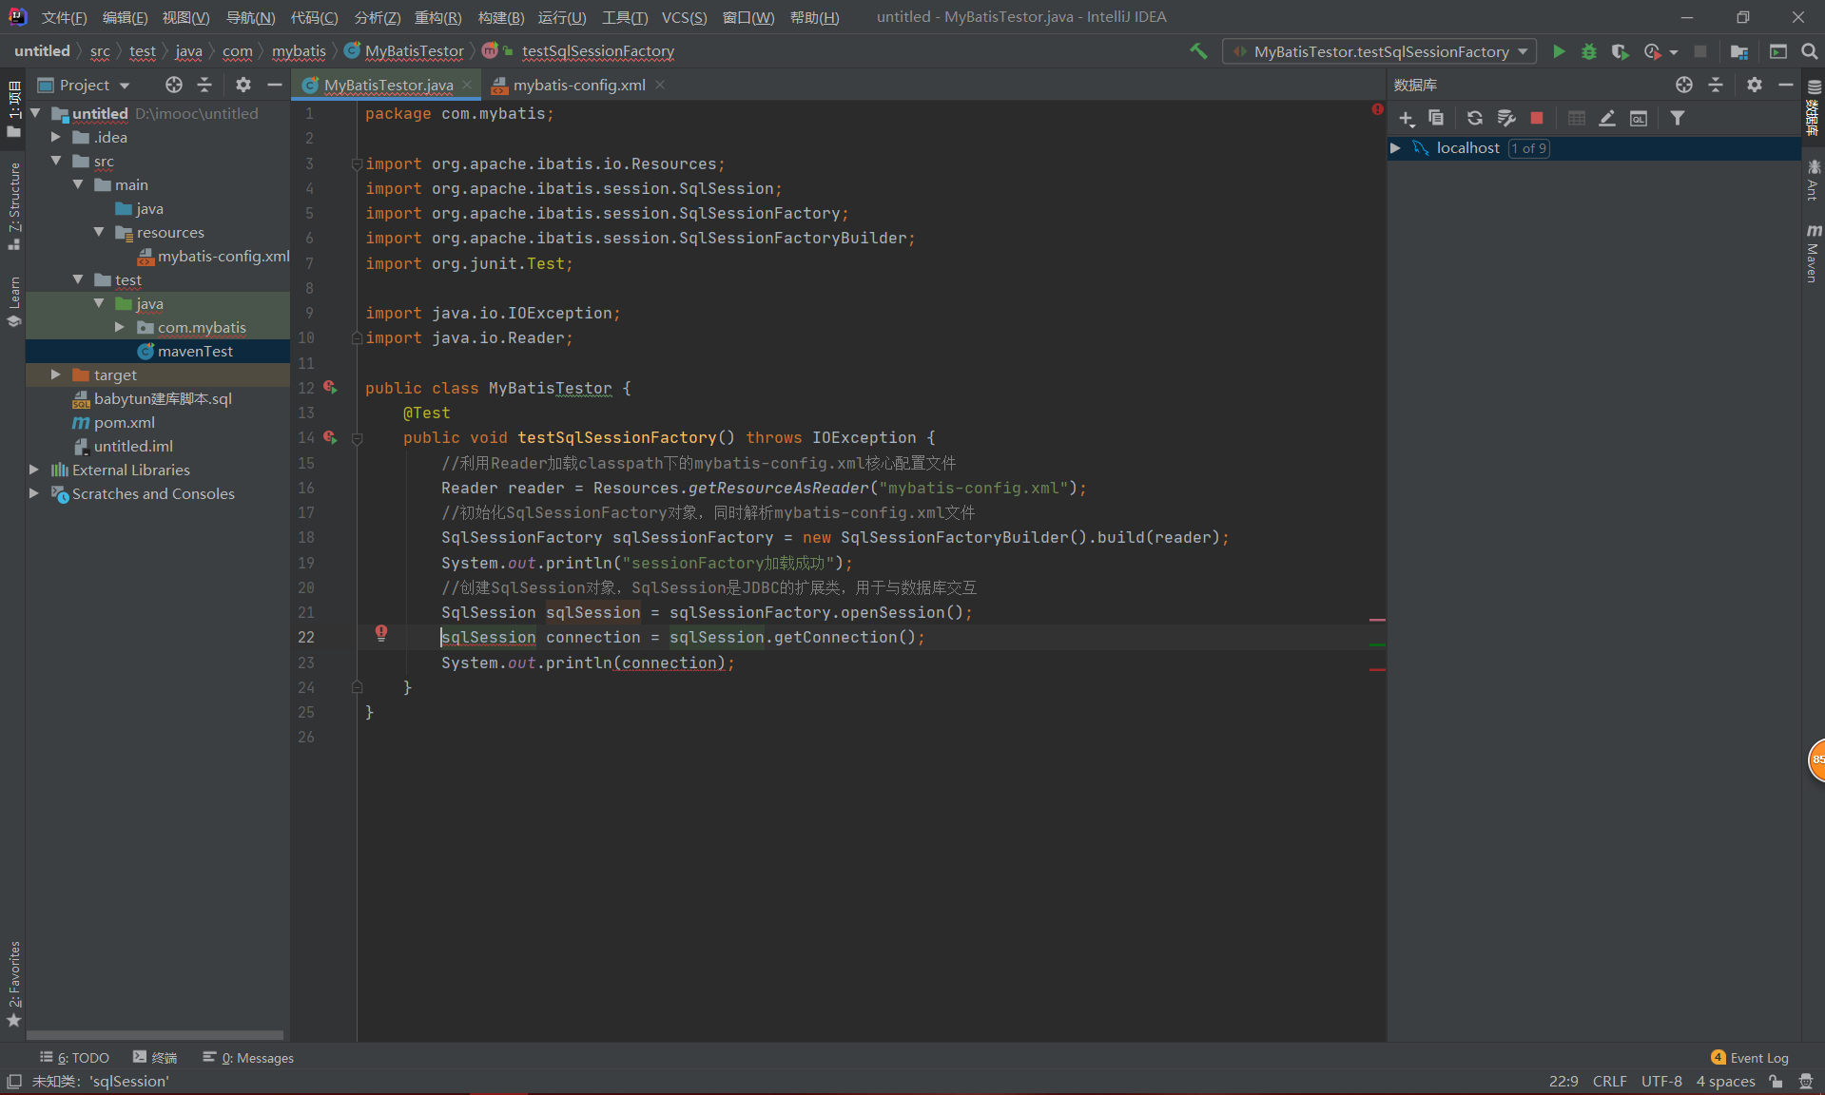Refresh the database panel
1825x1095 pixels.
1474,118
